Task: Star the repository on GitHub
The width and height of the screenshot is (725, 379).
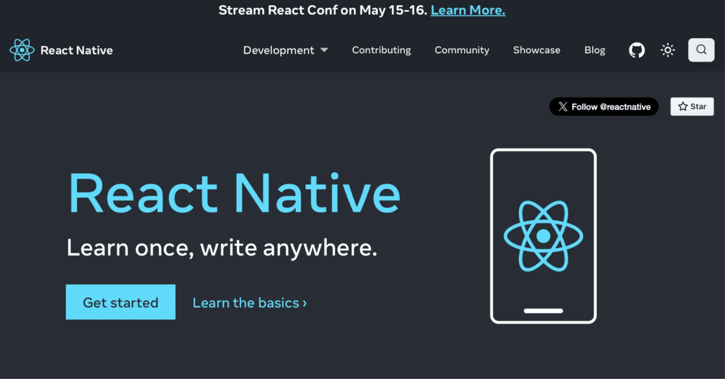Action: coord(692,106)
